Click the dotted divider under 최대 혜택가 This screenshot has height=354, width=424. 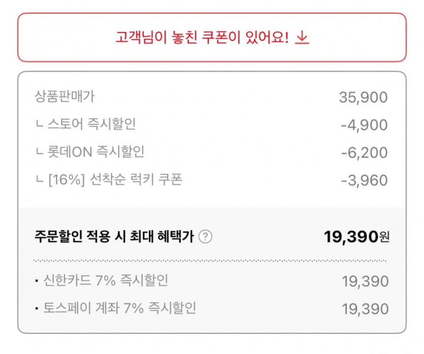[210, 261]
